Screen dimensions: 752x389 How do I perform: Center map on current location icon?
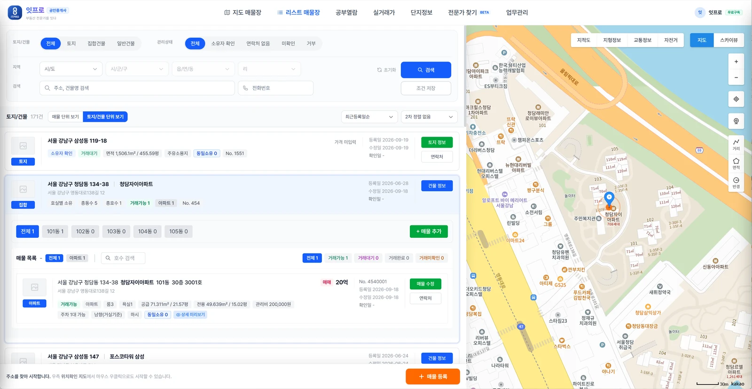pos(736,99)
